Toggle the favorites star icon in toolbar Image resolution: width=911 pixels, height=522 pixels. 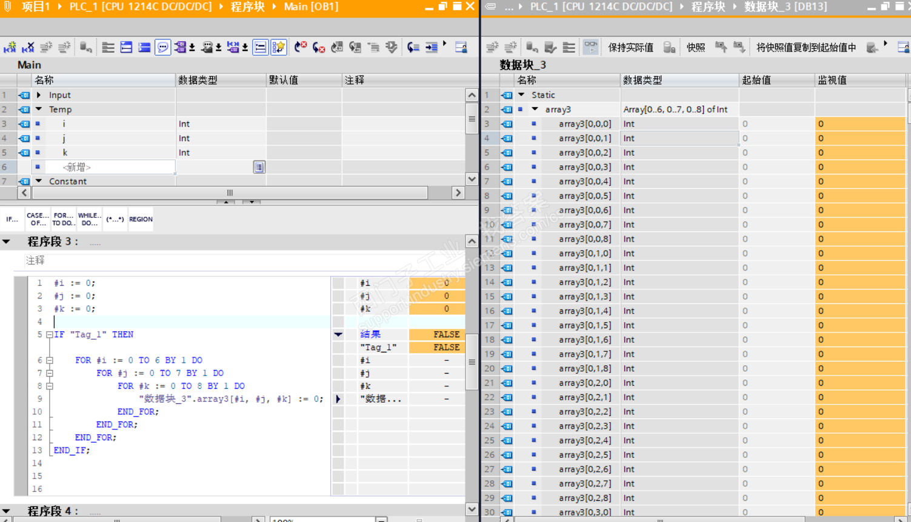(278, 47)
